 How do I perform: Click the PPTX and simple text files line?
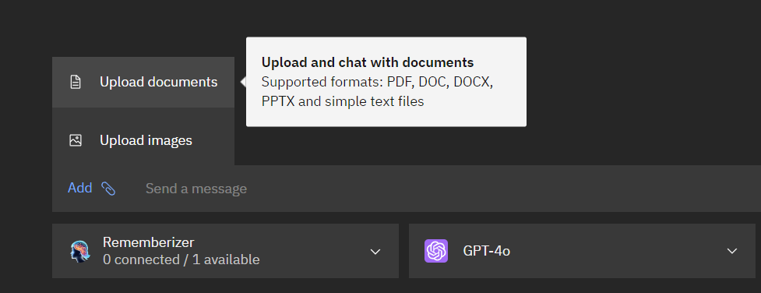[343, 101]
